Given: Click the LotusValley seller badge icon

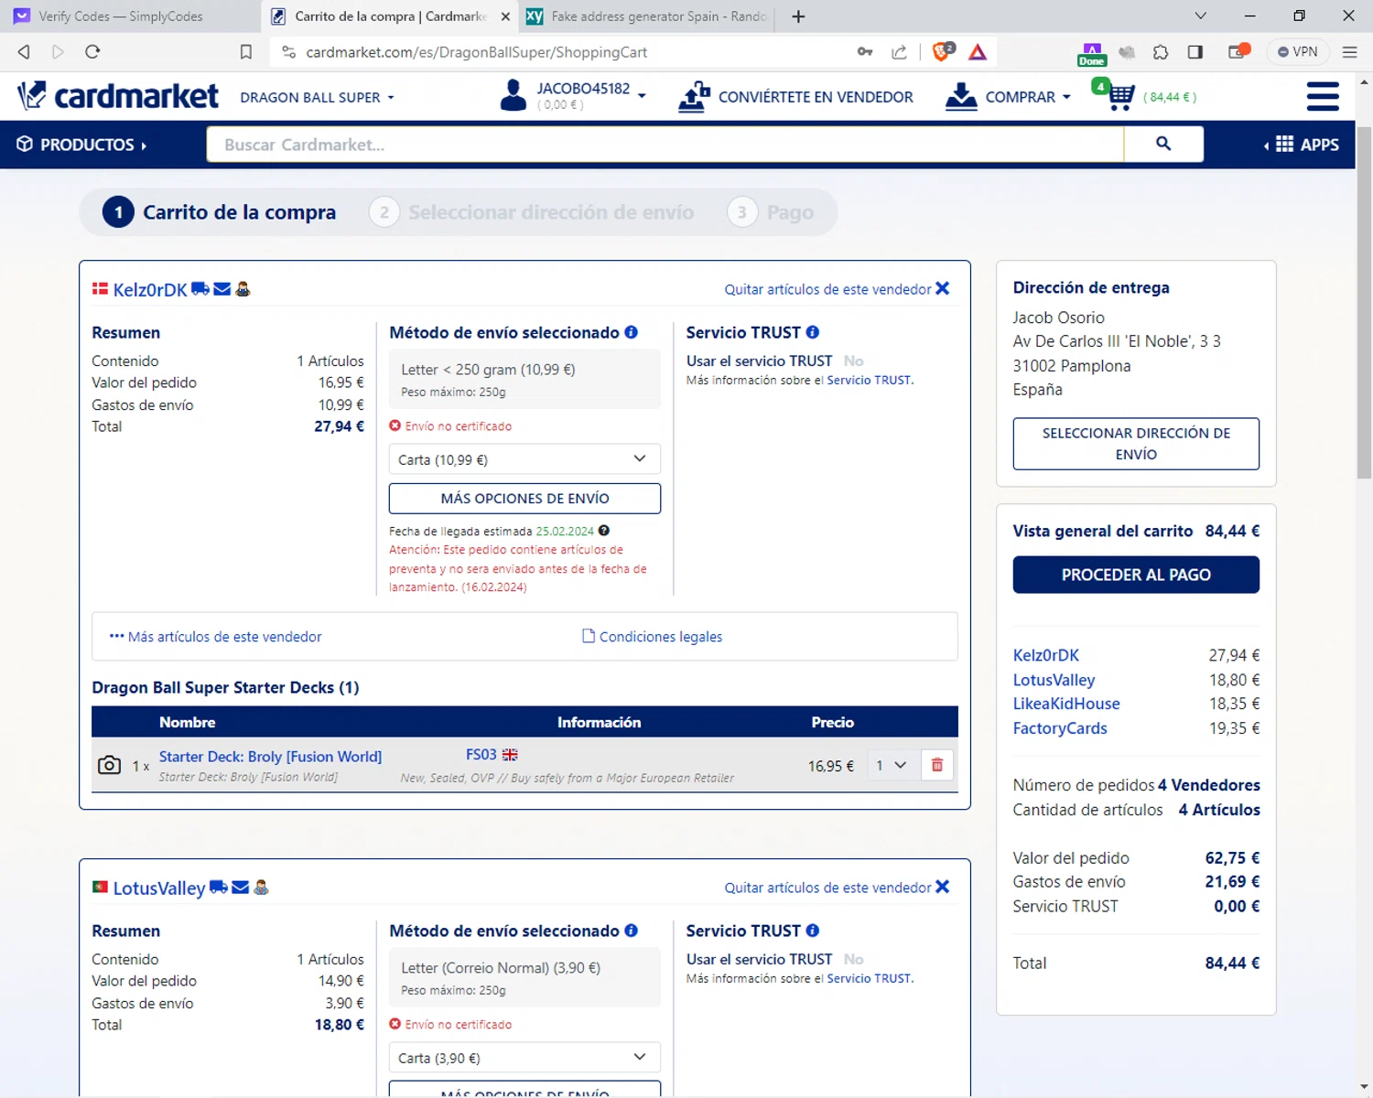Looking at the screenshot, I should [261, 887].
